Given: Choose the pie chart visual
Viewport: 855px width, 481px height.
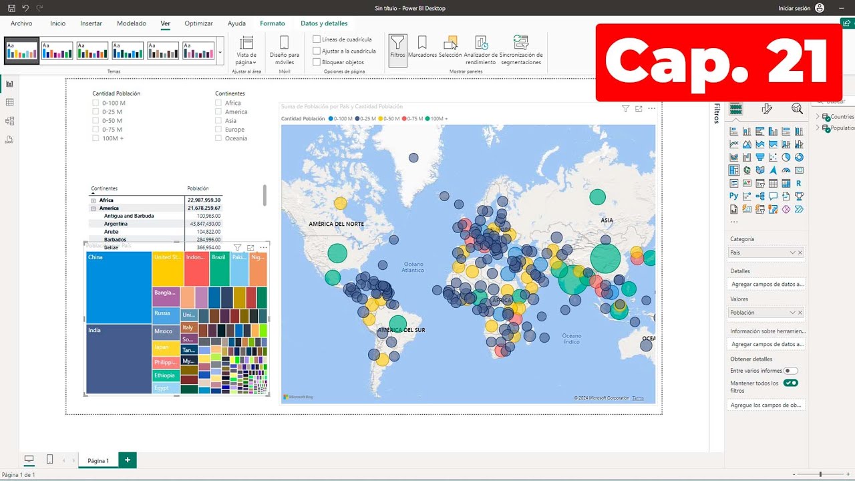Looking at the screenshot, I should (786, 157).
